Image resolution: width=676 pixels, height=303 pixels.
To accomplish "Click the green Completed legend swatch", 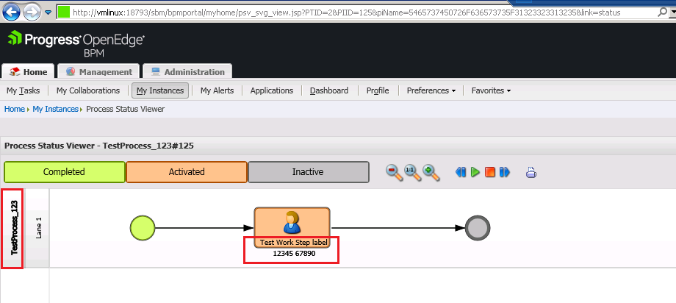I will 64,172.
